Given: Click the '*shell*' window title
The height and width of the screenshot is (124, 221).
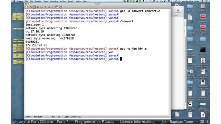Looking at the screenshot, I should pos(97,4).
